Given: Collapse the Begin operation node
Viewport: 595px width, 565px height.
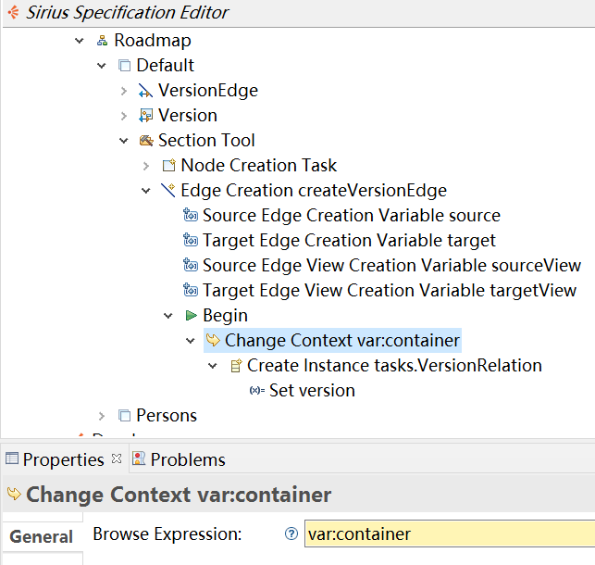Looking at the screenshot, I should [168, 316].
